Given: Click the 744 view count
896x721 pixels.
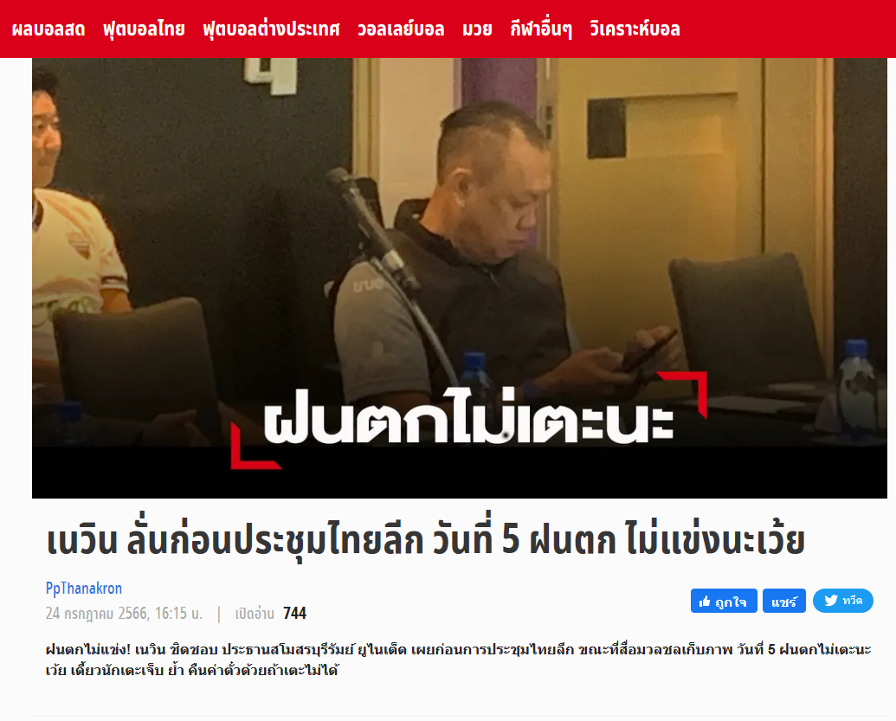Looking at the screenshot, I should pos(295,614).
